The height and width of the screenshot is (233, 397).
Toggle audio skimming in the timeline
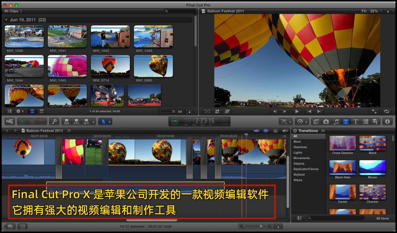(266, 130)
